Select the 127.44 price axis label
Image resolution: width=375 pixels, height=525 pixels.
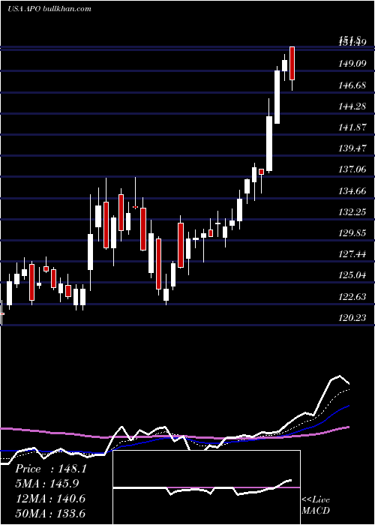pos(352,254)
